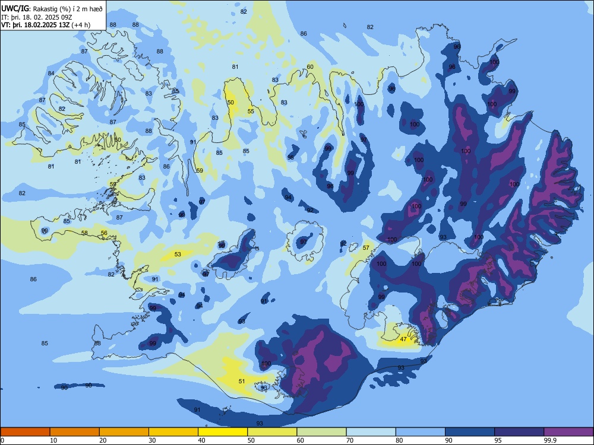The image size is (594, 445).
Task: Select the medium blue 80–90 legend swatch
Action: (x=421, y=432)
